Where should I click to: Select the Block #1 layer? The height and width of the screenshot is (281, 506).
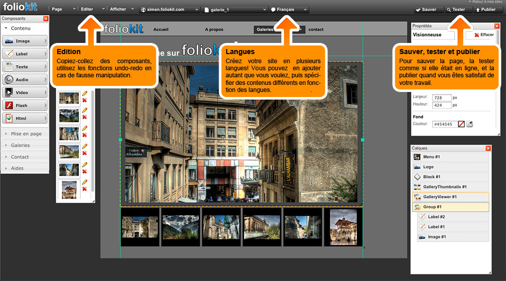(450, 177)
